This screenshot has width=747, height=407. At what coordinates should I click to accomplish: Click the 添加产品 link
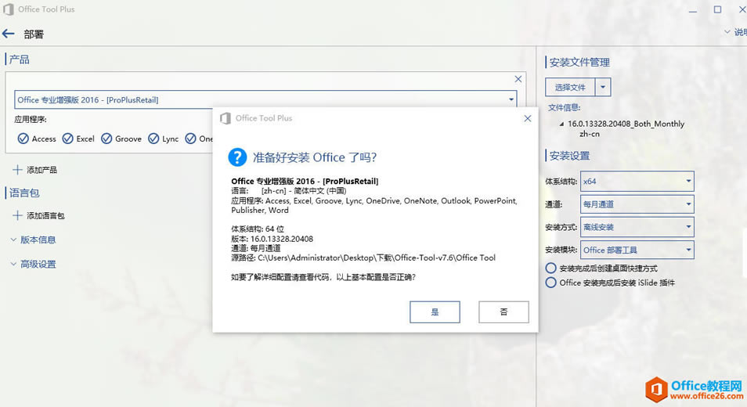click(42, 170)
